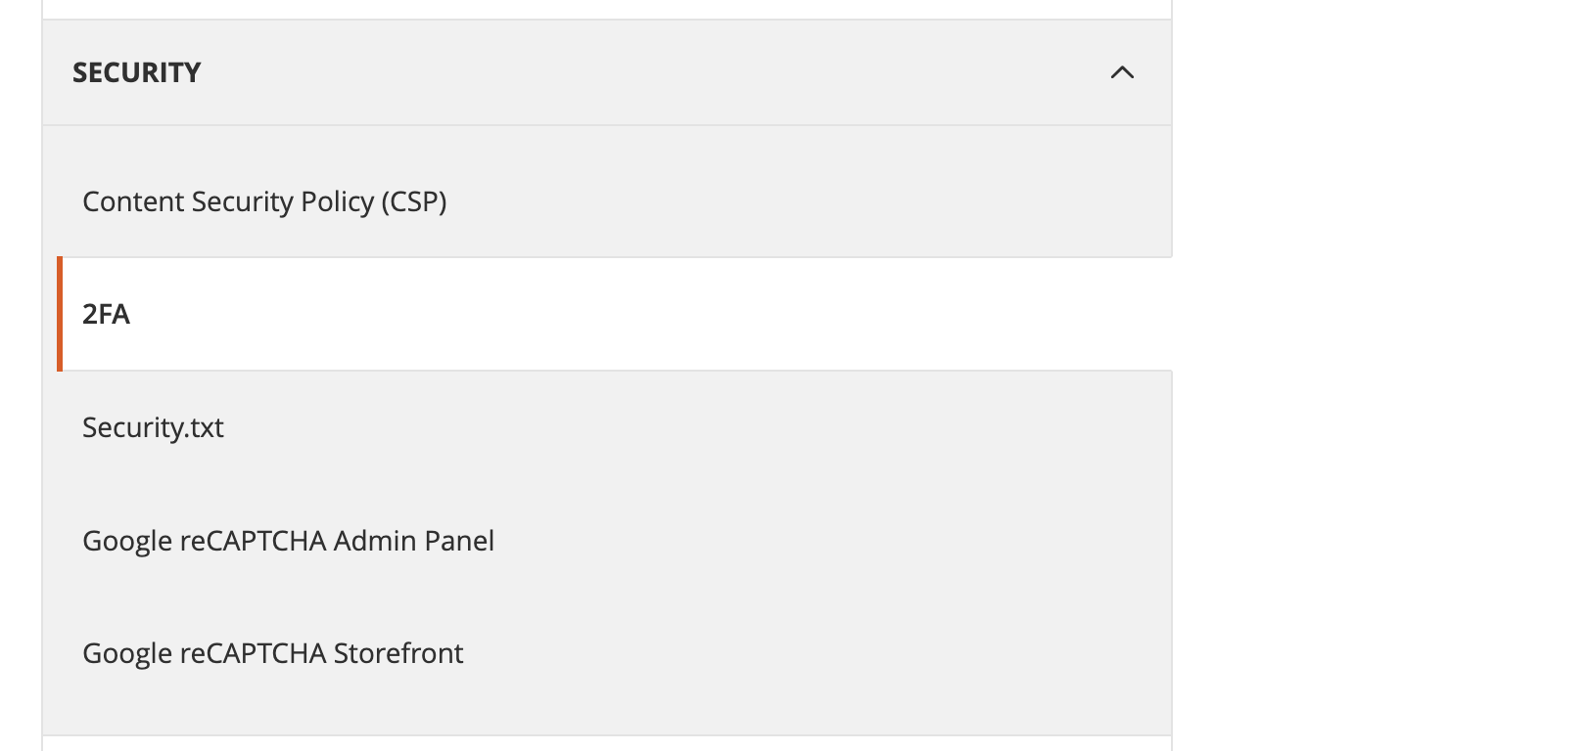Image resolution: width=1588 pixels, height=751 pixels.
Task: Click the collapsed section below Security
Action: click(607, 744)
